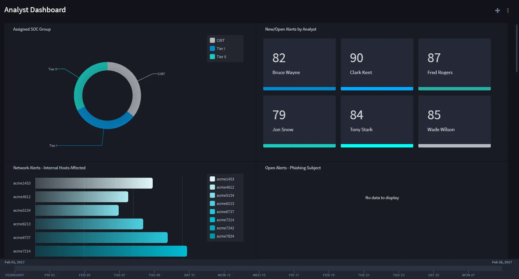
Task: Click the acme4612 axis label
Action: click(x=22, y=197)
